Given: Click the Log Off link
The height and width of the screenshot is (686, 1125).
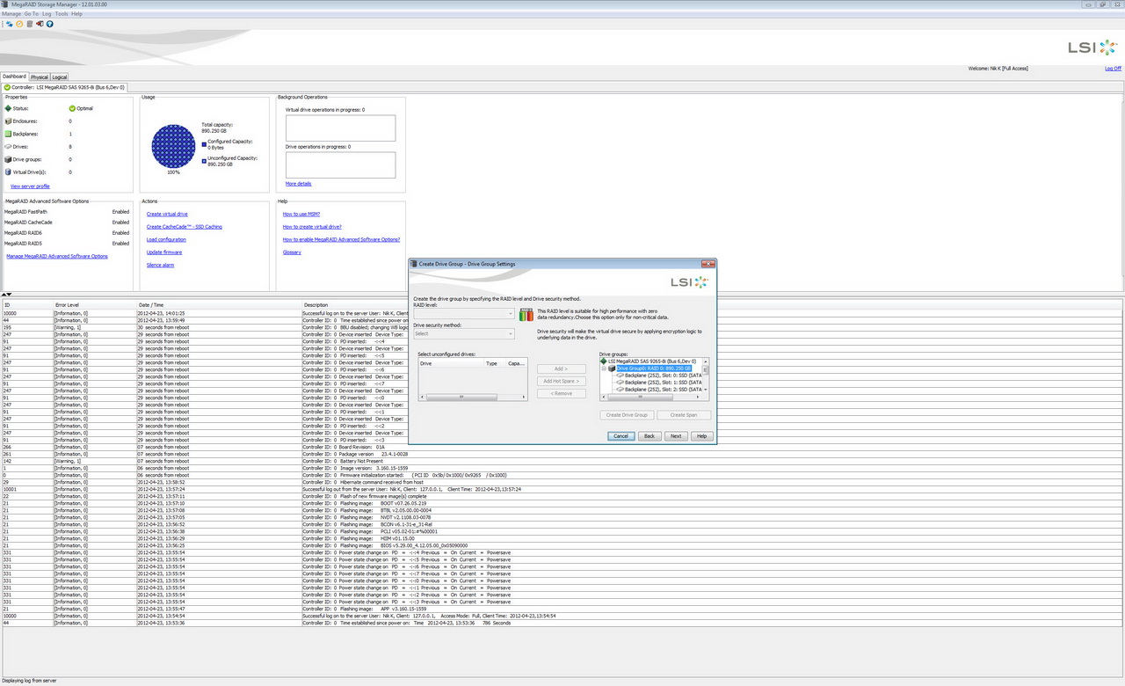Looking at the screenshot, I should click(1113, 69).
